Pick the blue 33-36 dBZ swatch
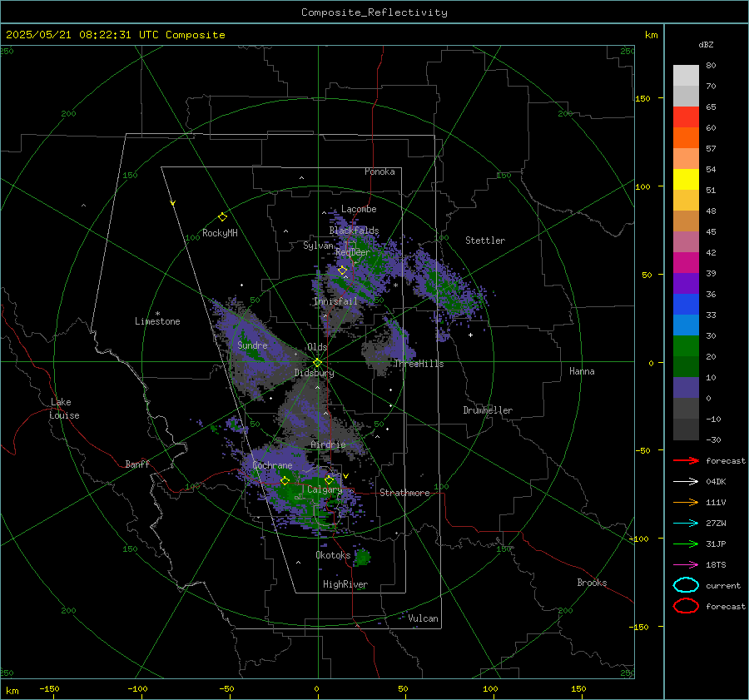The image size is (749, 700). 686,305
